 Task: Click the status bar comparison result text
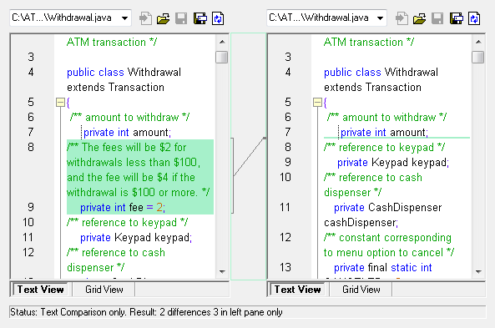pyautogui.click(x=146, y=312)
